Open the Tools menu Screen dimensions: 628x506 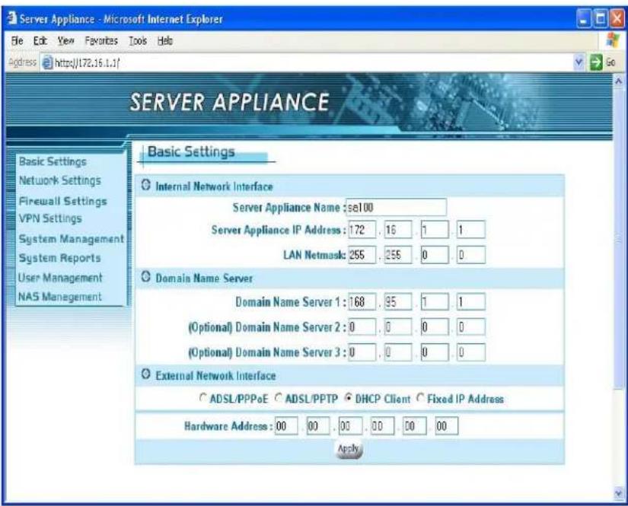pyautogui.click(x=138, y=41)
